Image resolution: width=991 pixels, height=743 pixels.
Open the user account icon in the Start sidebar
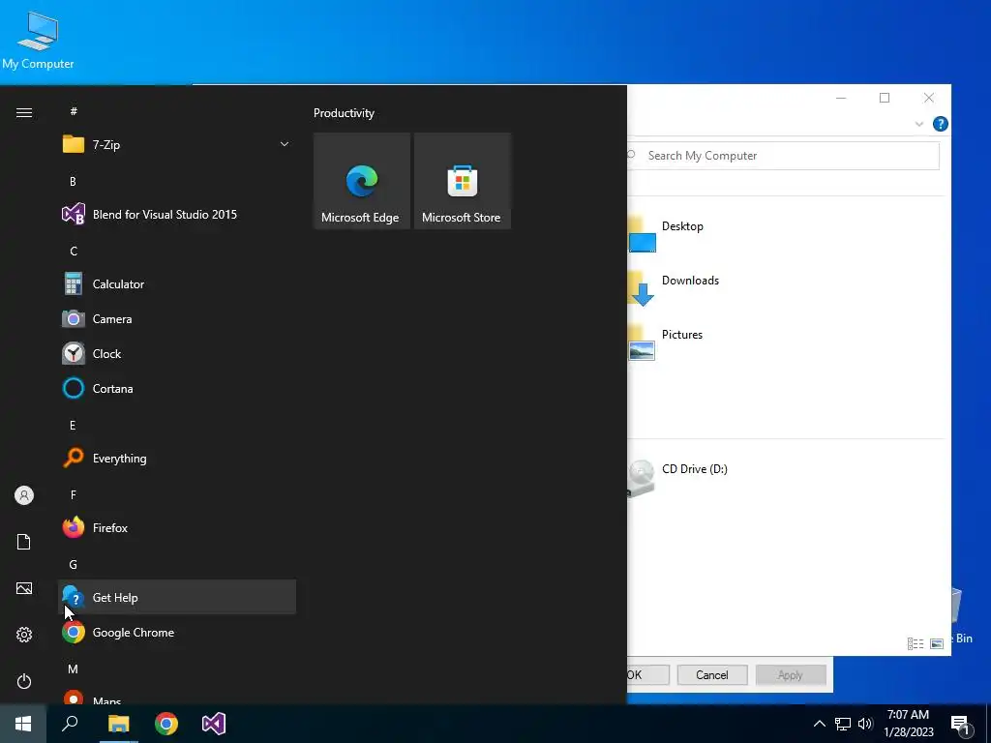point(24,495)
